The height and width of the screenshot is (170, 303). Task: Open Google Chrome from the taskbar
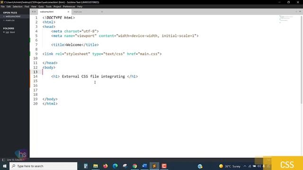(x=134, y=166)
